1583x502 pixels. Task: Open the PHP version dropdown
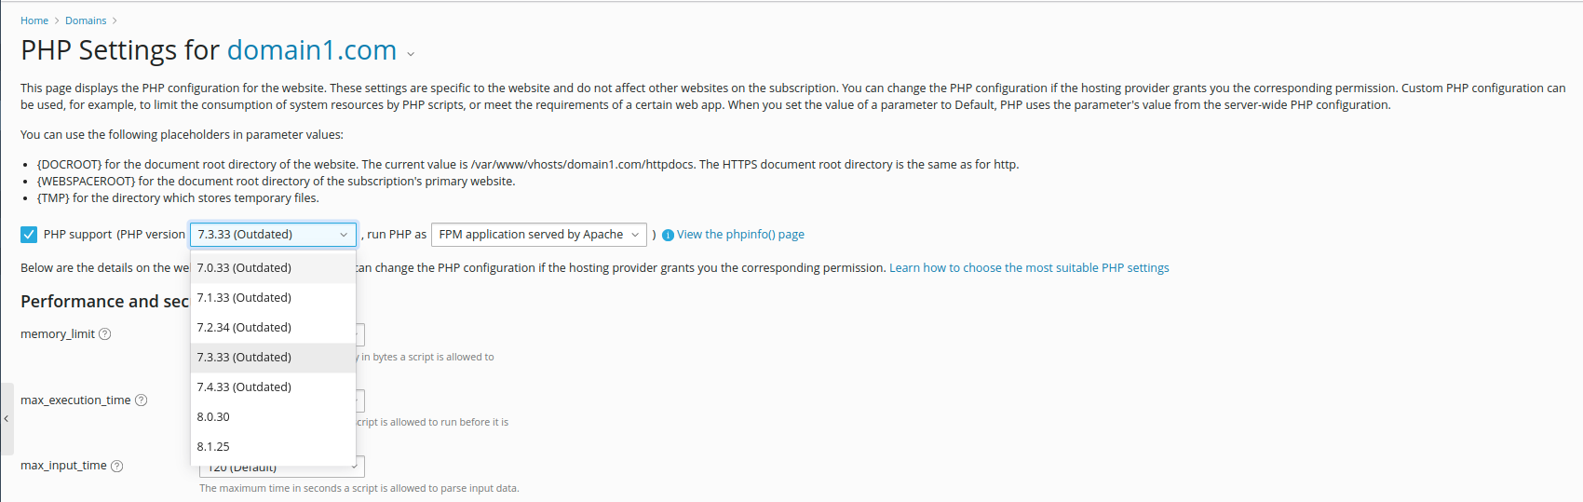(272, 235)
